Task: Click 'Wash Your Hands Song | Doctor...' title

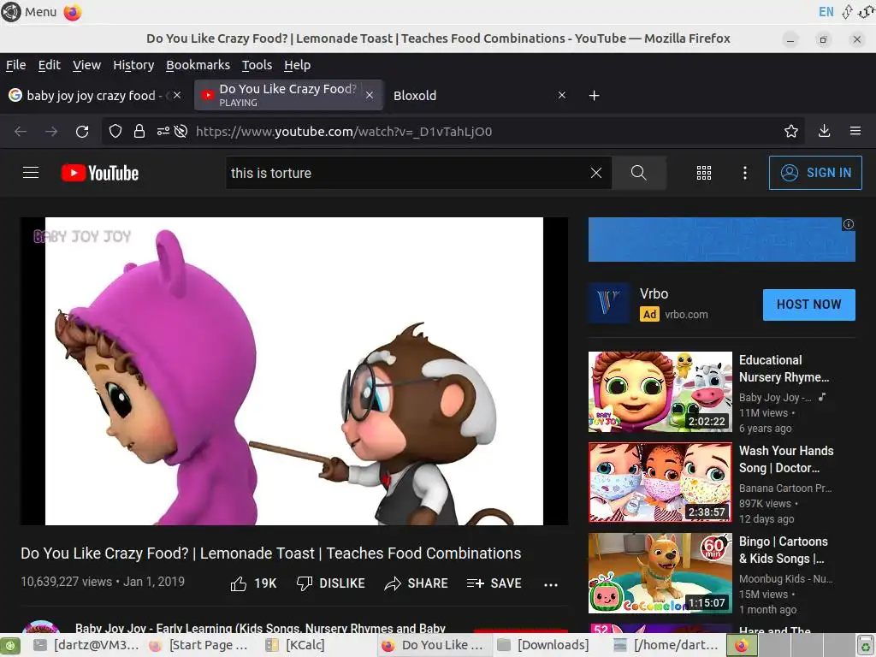Action: [x=786, y=459]
